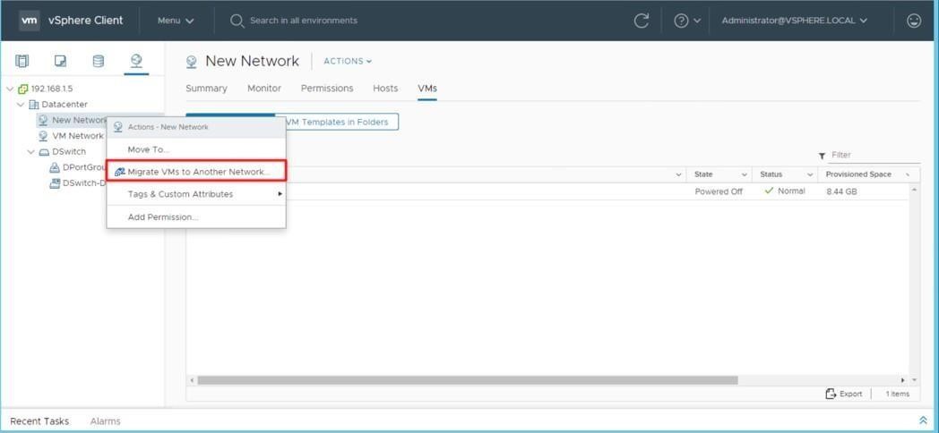Viewport: 939px width, 433px height.
Task: Open the Alarms tab
Action: [x=106, y=421]
